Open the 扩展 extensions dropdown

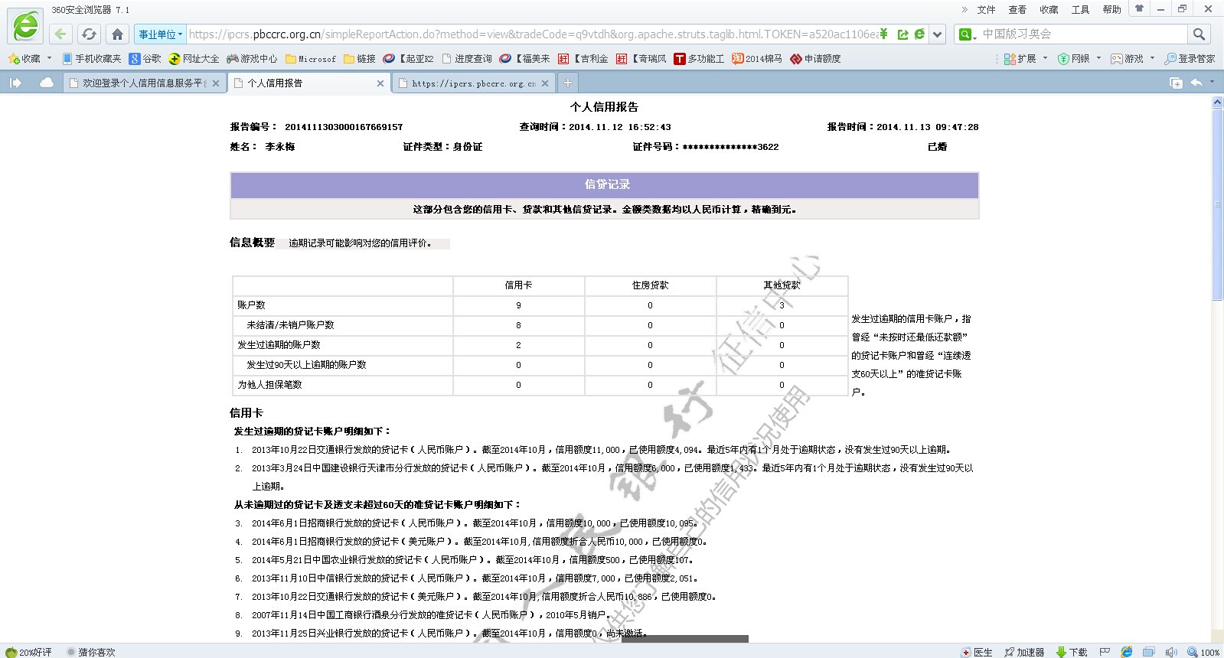click(x=1026, y=59)
